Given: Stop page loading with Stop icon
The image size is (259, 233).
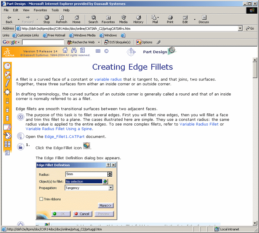Looking at the screenshot, I should click(x=47, y=19).
